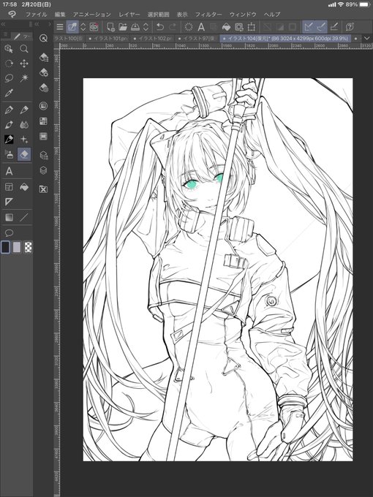
Task: Select the Move layer tool
Action: tap(24, 64)
